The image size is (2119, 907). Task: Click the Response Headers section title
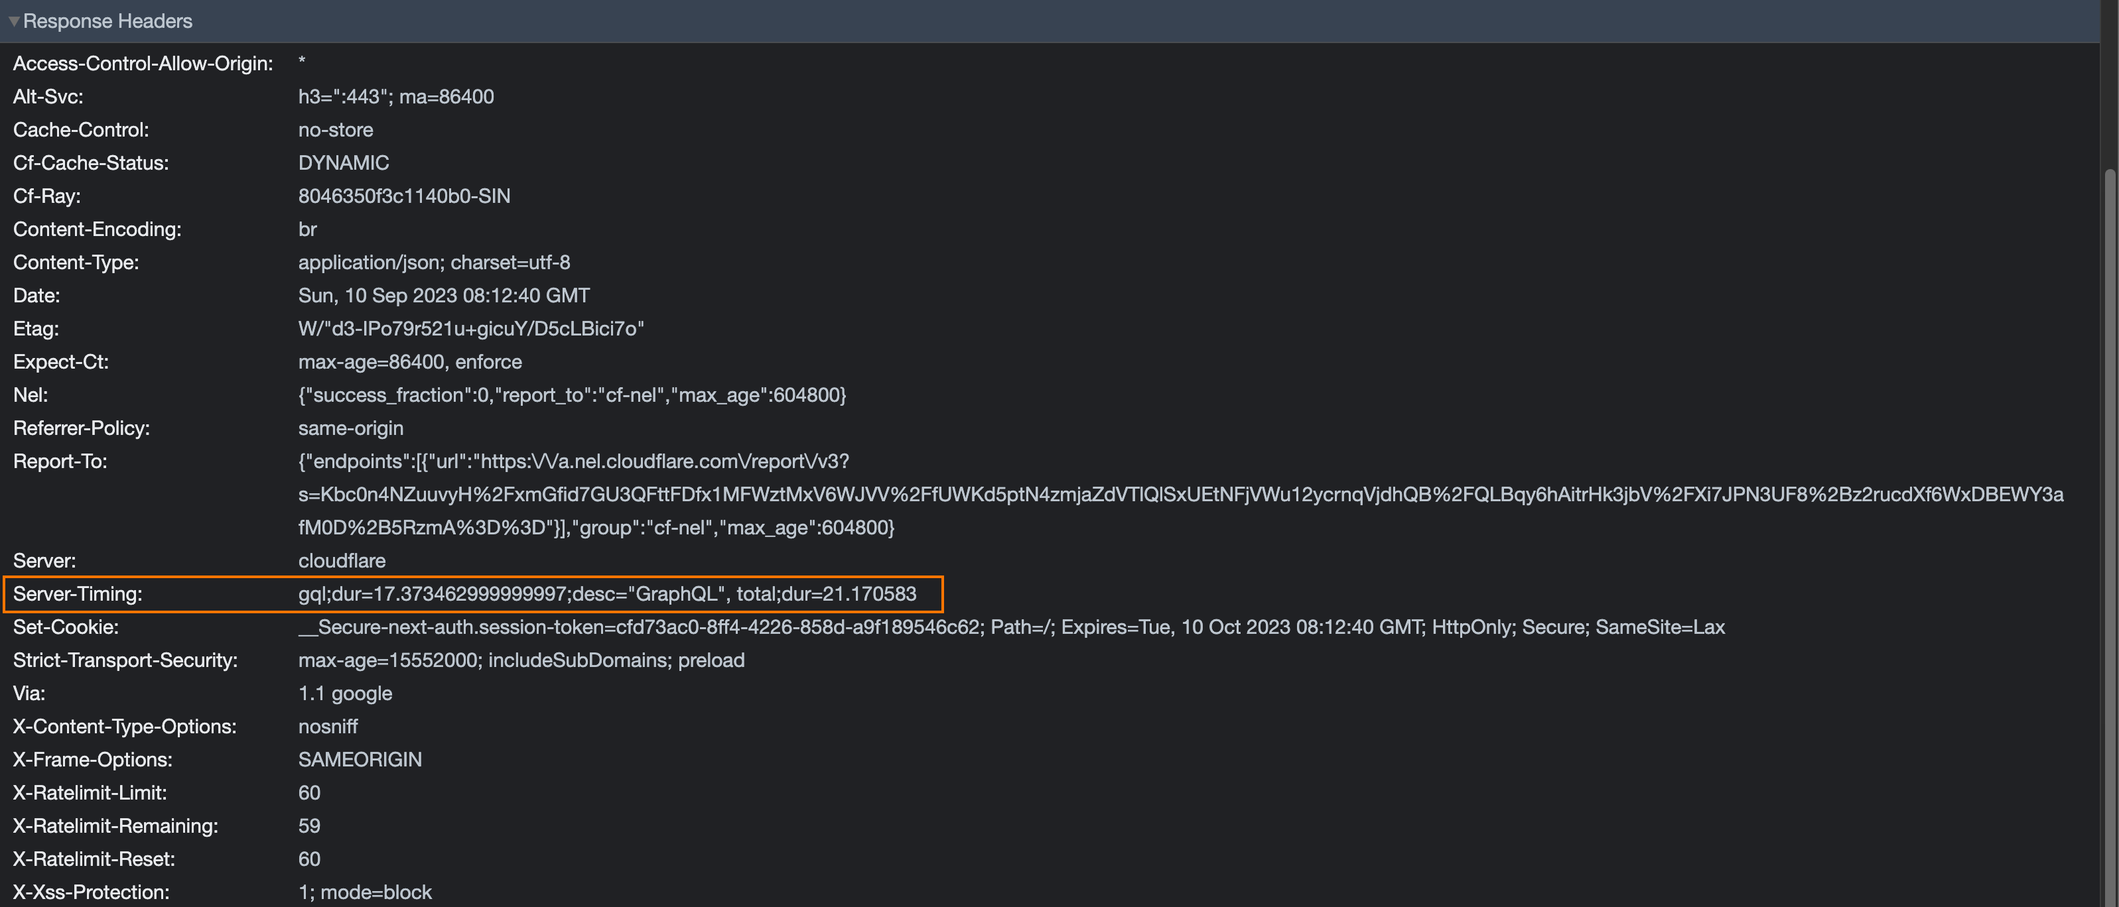point(107,21)
